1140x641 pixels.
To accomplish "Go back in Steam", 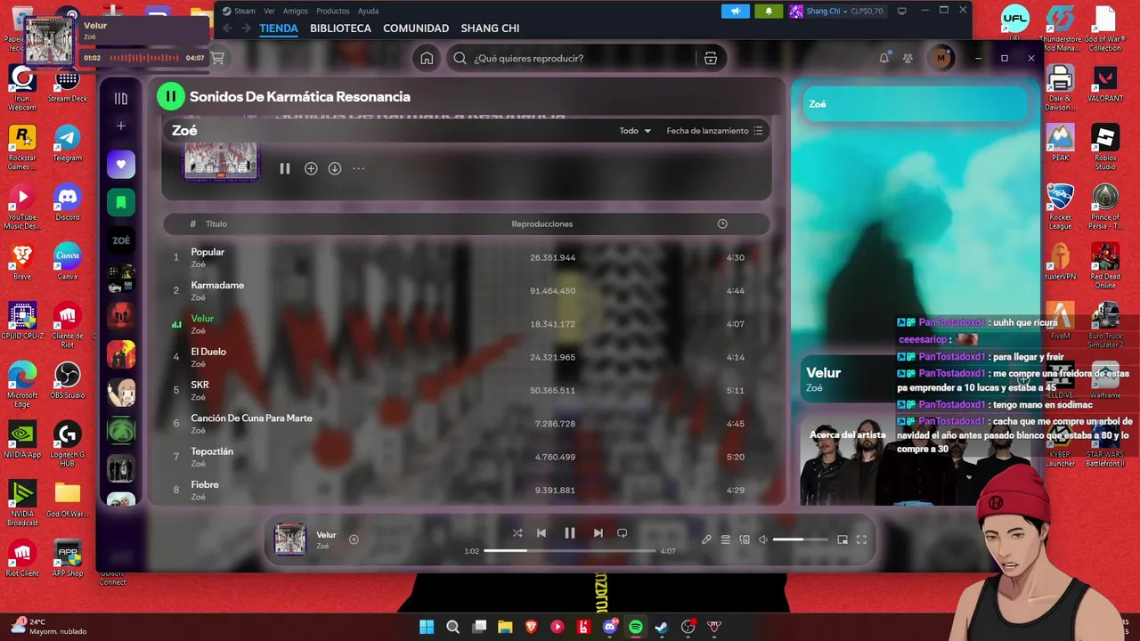I will pyautogui.click(x=227, y=28).
